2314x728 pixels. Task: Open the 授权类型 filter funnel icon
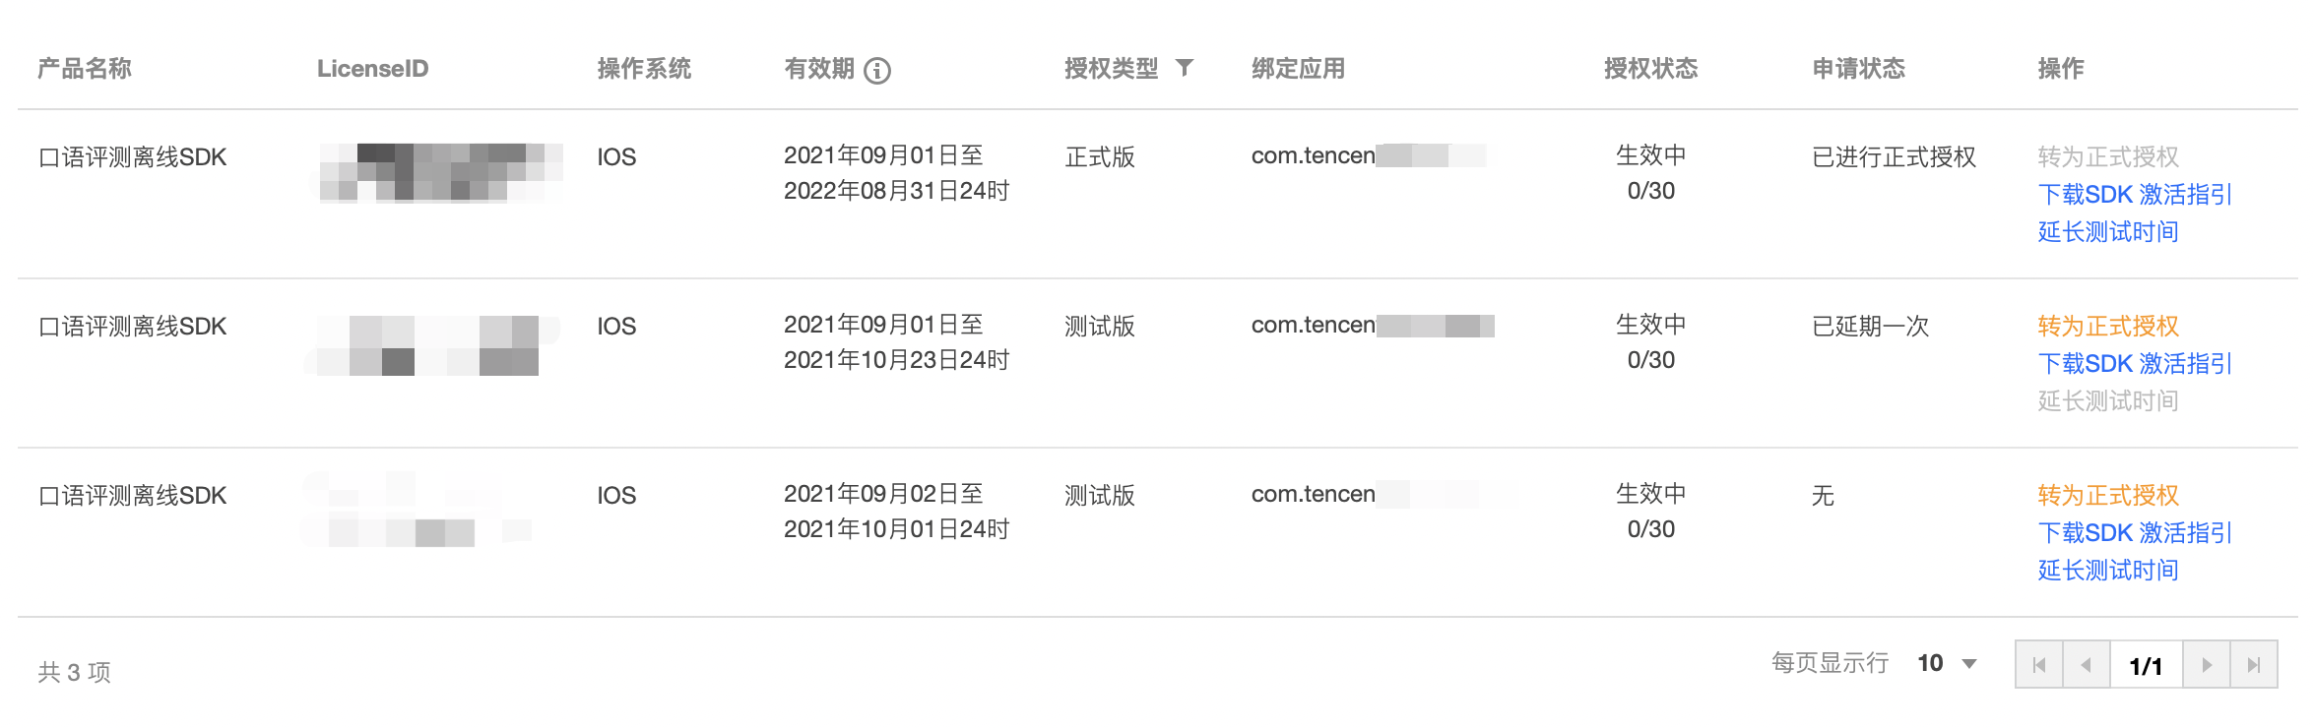click(1185, 68)
